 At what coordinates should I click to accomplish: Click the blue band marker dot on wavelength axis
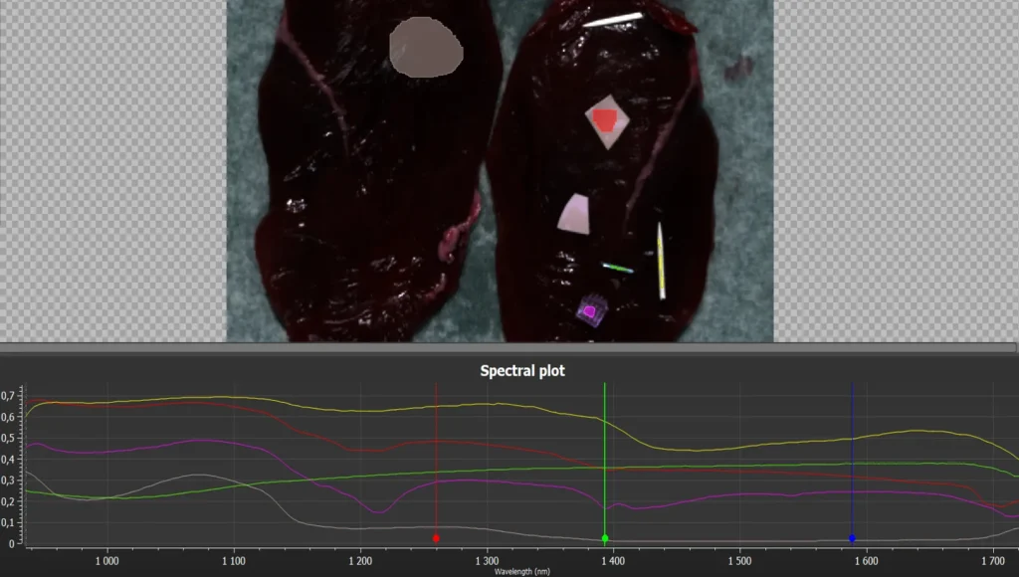852,538
